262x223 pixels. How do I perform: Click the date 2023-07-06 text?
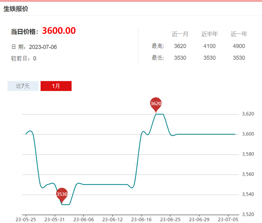pos(43,47)
